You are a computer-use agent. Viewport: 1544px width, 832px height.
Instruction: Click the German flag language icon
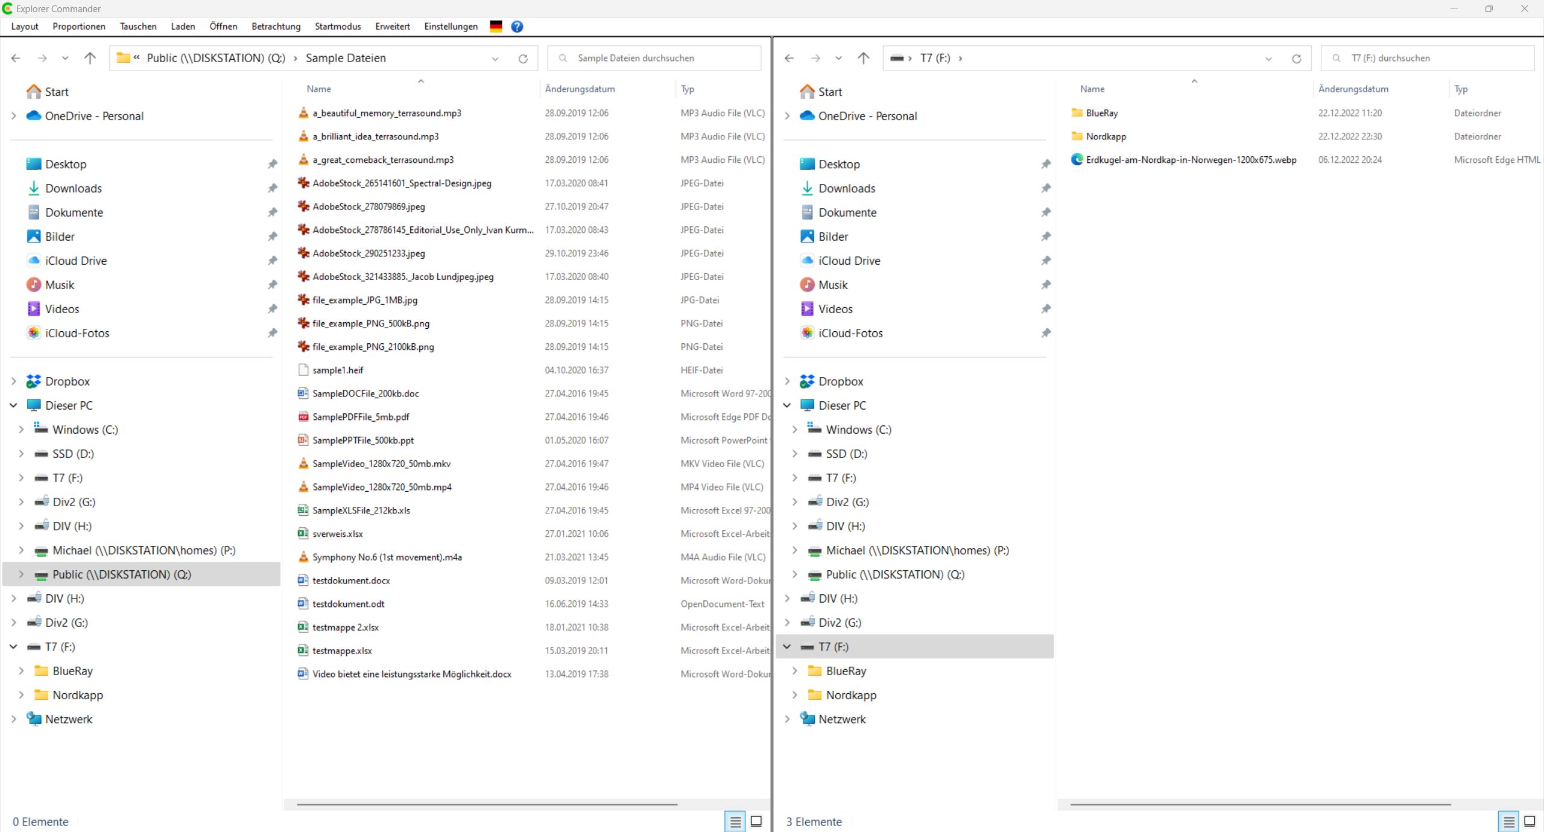coord(496,27)
